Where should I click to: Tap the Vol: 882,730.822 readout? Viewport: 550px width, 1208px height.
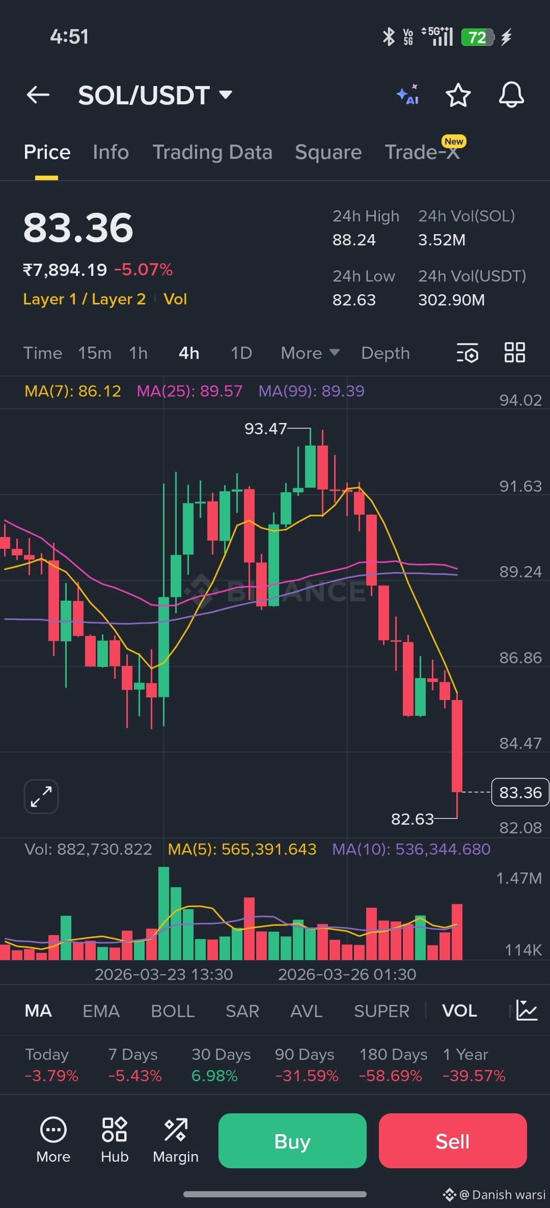(88, 849)
